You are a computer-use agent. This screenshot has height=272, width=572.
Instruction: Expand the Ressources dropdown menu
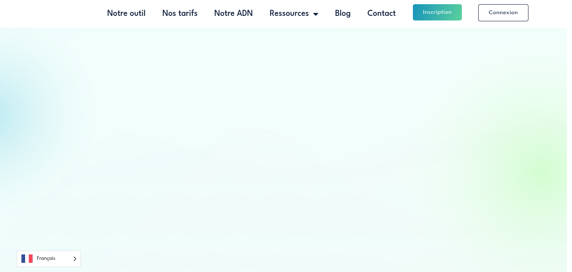click(x=294, y=13)
